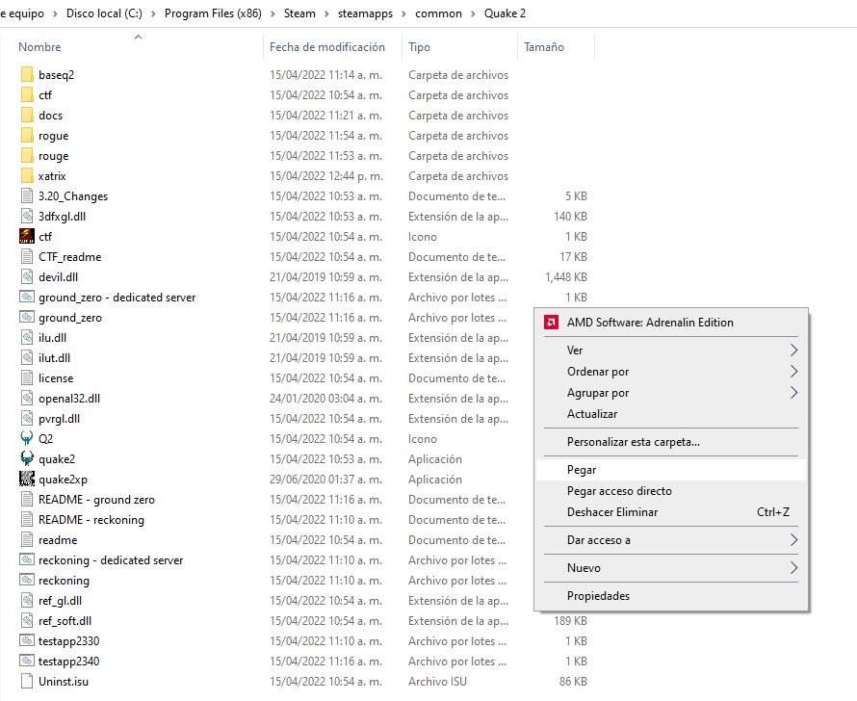Click the license text document icon

pyautogui.click(x=27, y=378)
